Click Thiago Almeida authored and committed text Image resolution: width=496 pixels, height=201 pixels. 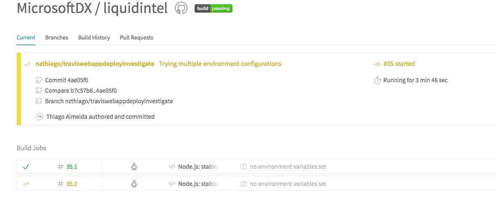[x=100, y=117]
